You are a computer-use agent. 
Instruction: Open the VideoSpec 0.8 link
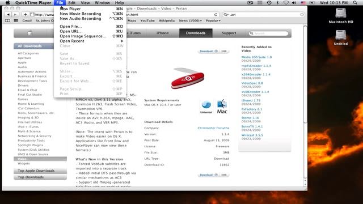tap(252, 83)
